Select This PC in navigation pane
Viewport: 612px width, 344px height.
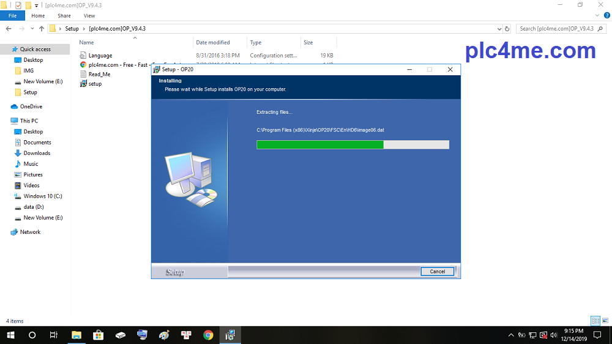point(29,121)
